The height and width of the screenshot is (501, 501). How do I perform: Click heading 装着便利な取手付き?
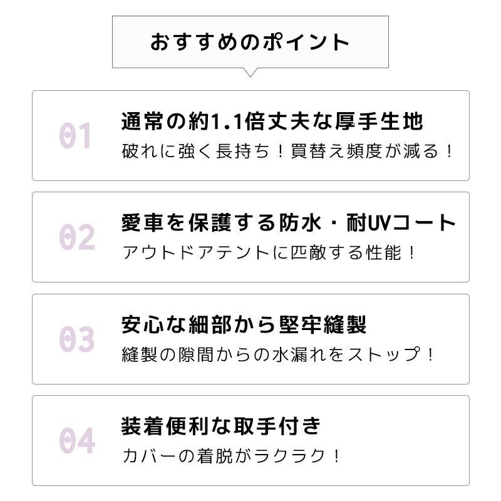[x=221, y=426]
